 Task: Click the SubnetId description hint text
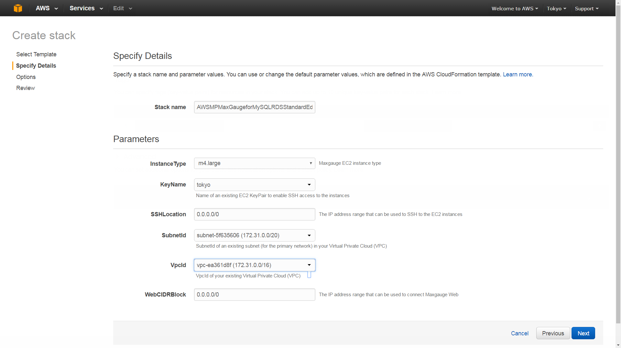click(291, 246)
